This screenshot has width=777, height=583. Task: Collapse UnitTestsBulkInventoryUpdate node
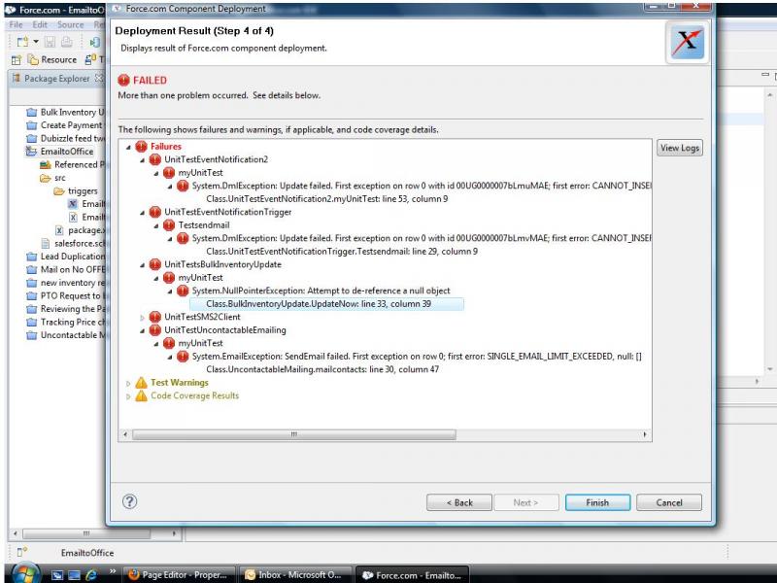142,264
